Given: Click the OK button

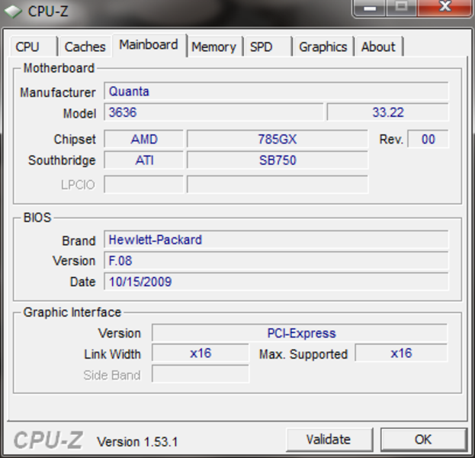Looking at the screenshot, I should coord(423,439).
